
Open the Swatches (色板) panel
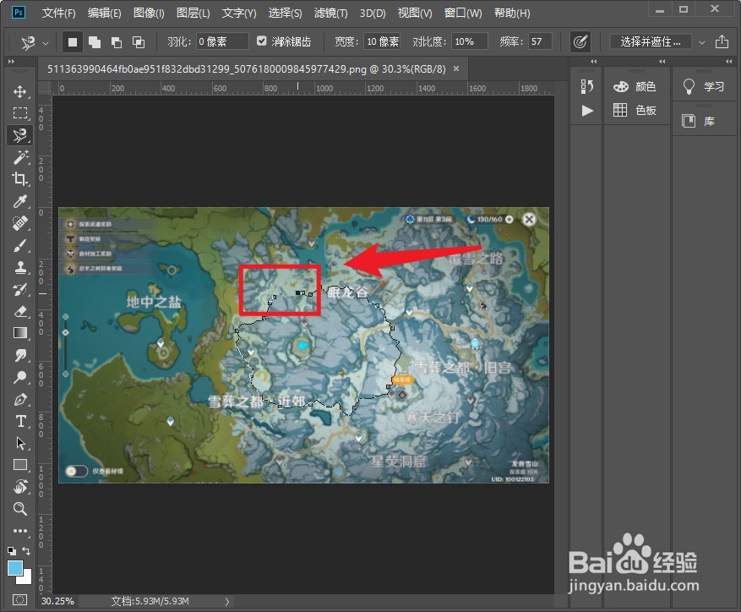pyautogui.click(x=635, y=110)
